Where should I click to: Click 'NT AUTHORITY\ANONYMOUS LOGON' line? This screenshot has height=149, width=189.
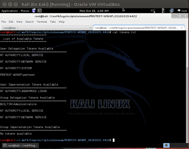click(x=23, y=91)
